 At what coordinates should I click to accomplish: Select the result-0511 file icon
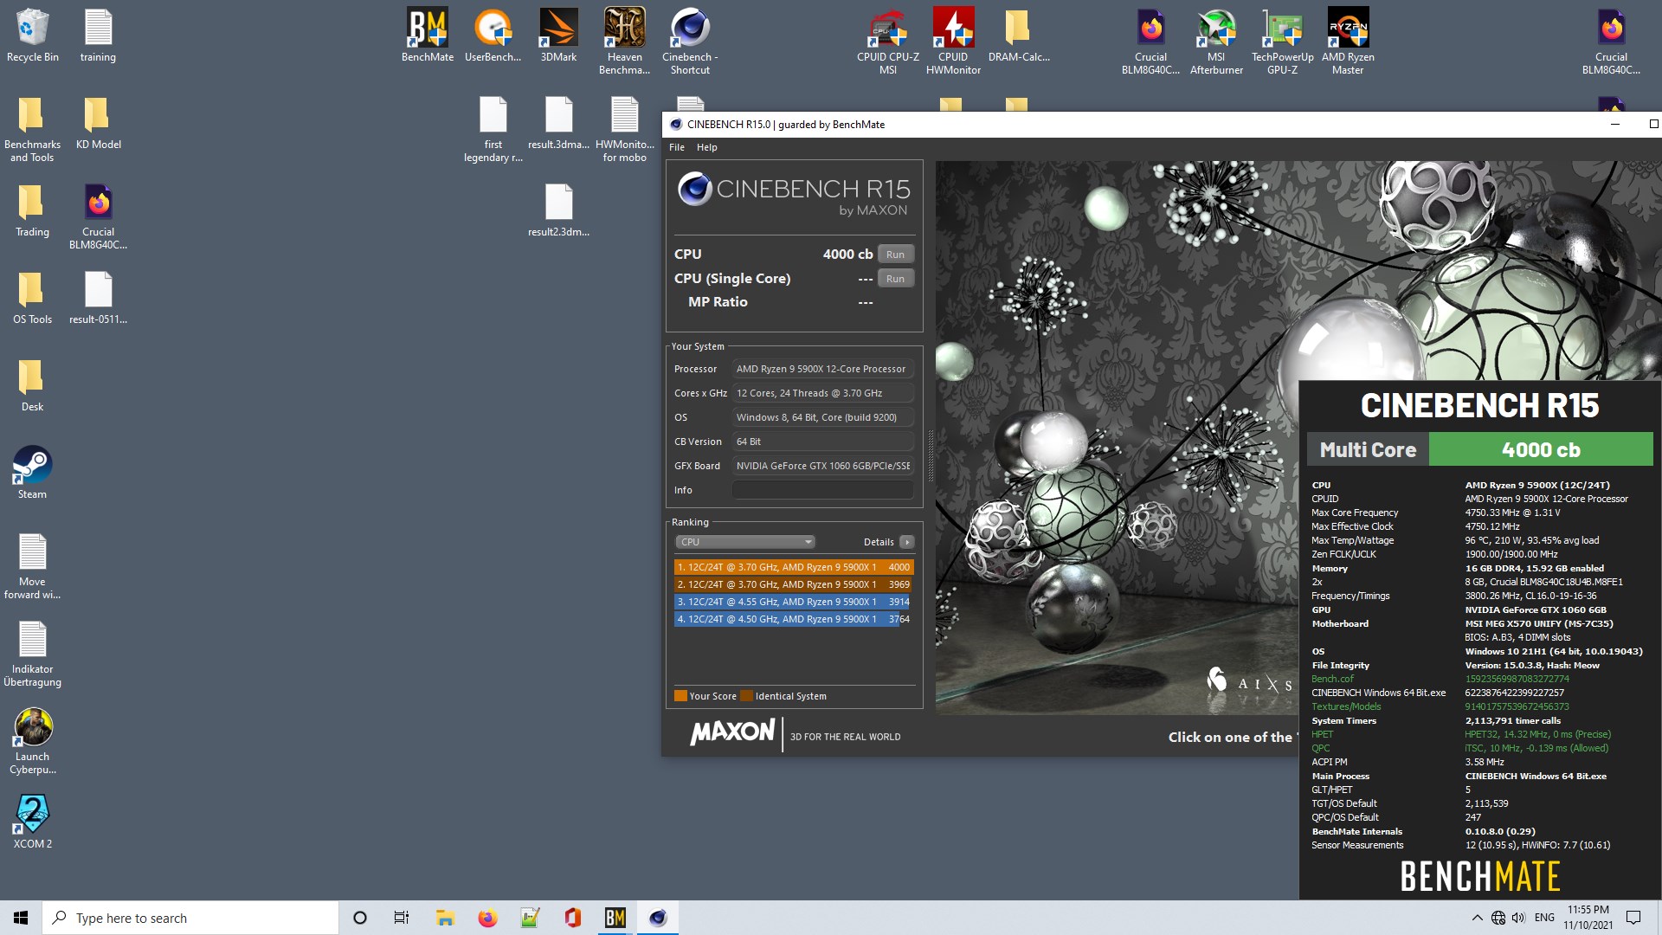(x=98, y=298)
